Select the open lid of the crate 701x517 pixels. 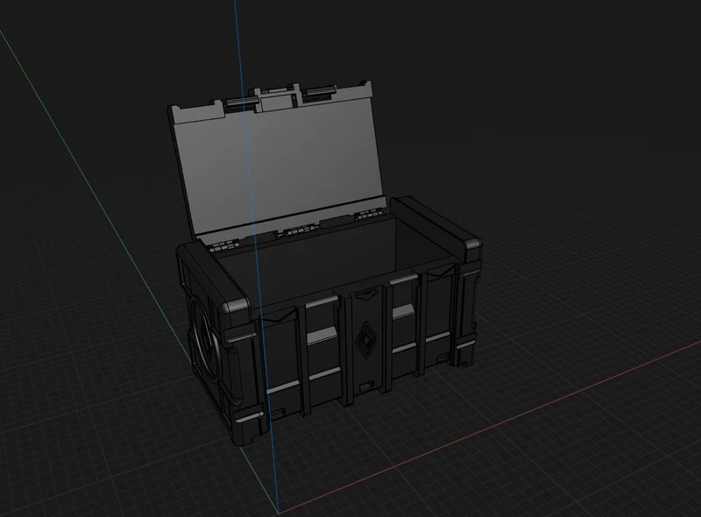tap(277, 165)
